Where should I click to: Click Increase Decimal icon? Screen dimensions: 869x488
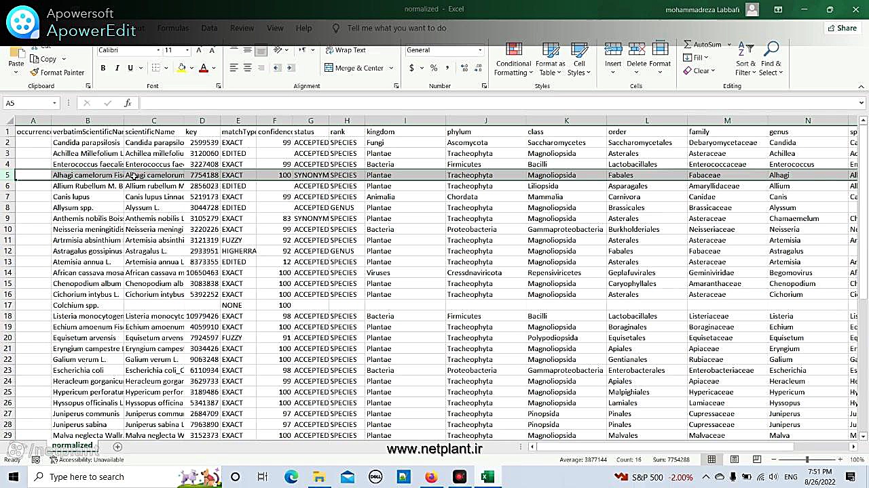tap(464, 68)
